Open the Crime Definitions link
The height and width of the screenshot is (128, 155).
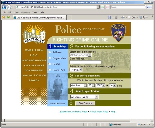(58, 103)
